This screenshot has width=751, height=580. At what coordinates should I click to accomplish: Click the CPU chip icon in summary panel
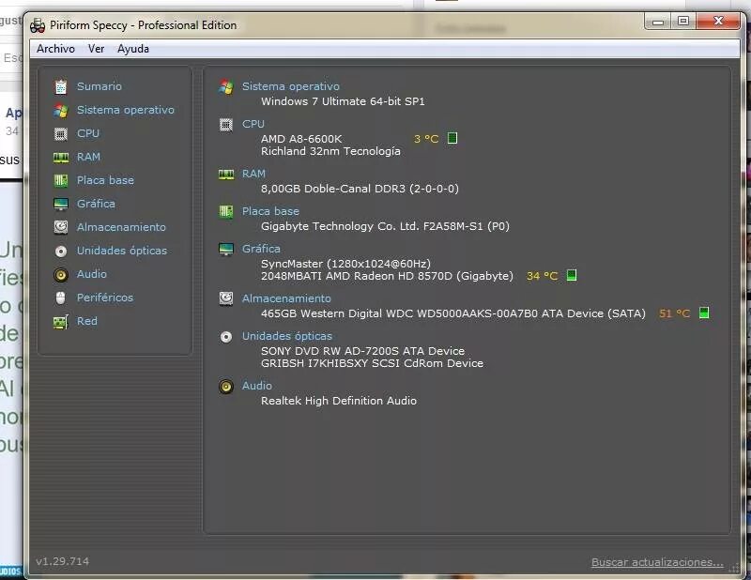[226, 125]
